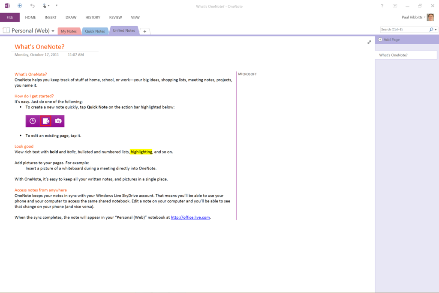Screen dimensions: 439x293
Task: Switch to the My Notes section
Action: (69, 31)
